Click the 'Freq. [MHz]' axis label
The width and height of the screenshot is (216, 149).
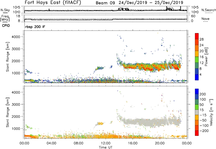pos(5,18)
